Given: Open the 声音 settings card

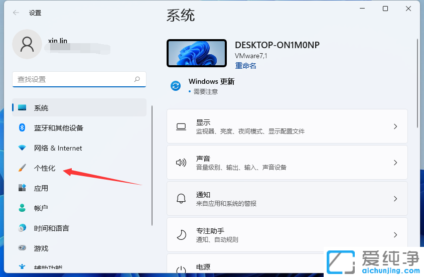Looking at the screenshot, I should click(x=287, y=162).
